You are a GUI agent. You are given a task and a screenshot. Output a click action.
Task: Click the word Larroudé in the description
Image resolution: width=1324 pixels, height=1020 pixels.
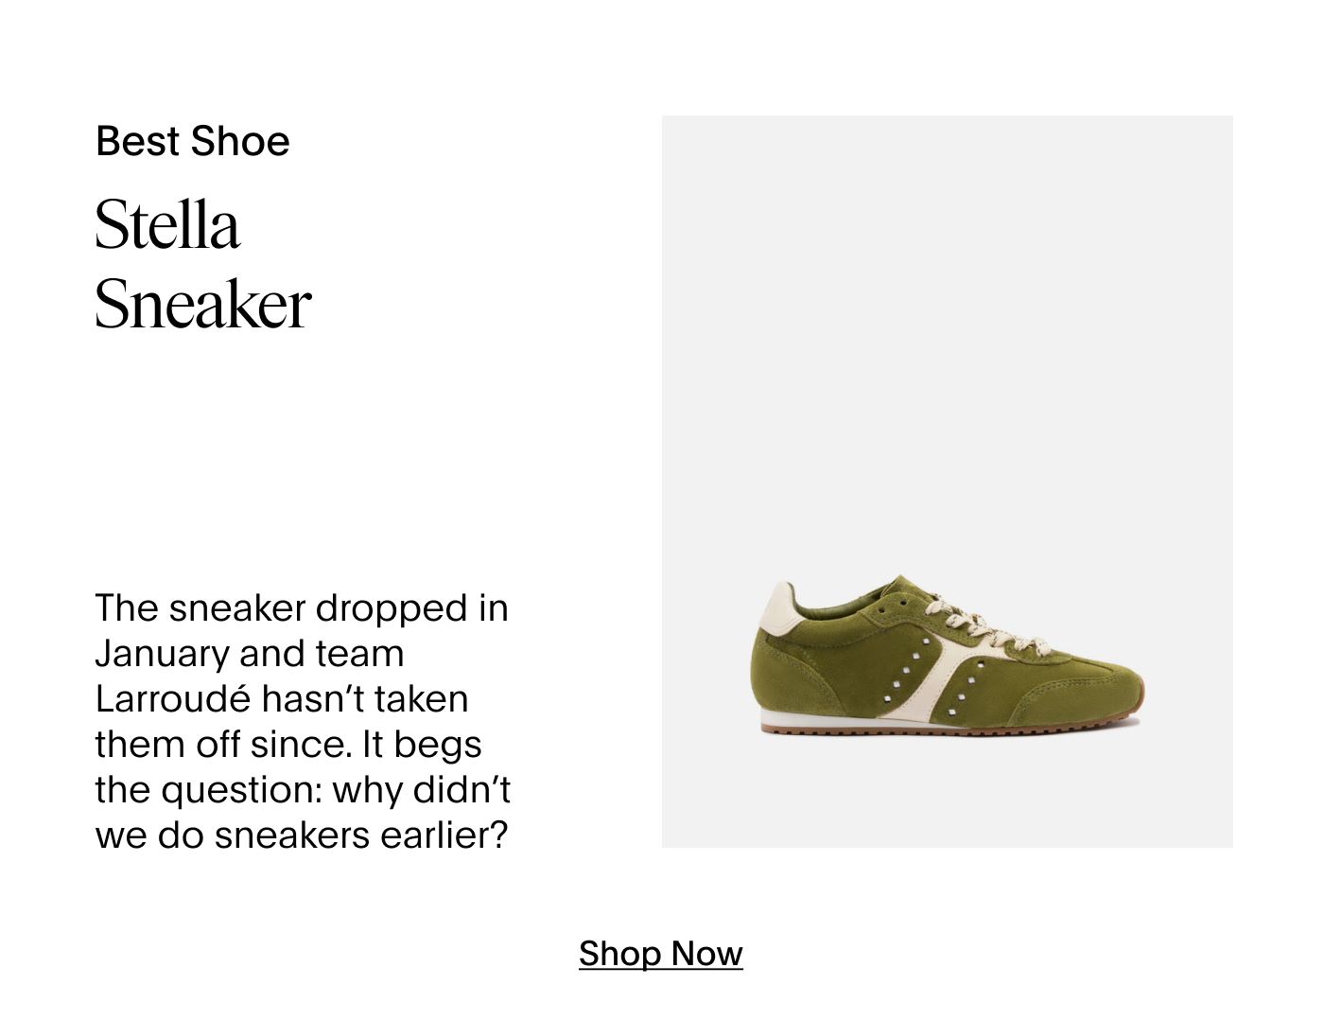(x=173, y=699)
